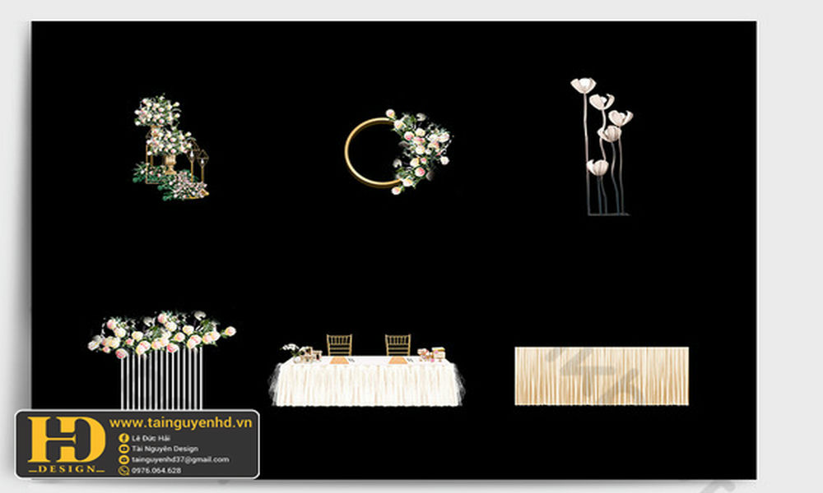The image size is (823, 493).
Task: Click the left gold chair behind table
Action: 339,345
